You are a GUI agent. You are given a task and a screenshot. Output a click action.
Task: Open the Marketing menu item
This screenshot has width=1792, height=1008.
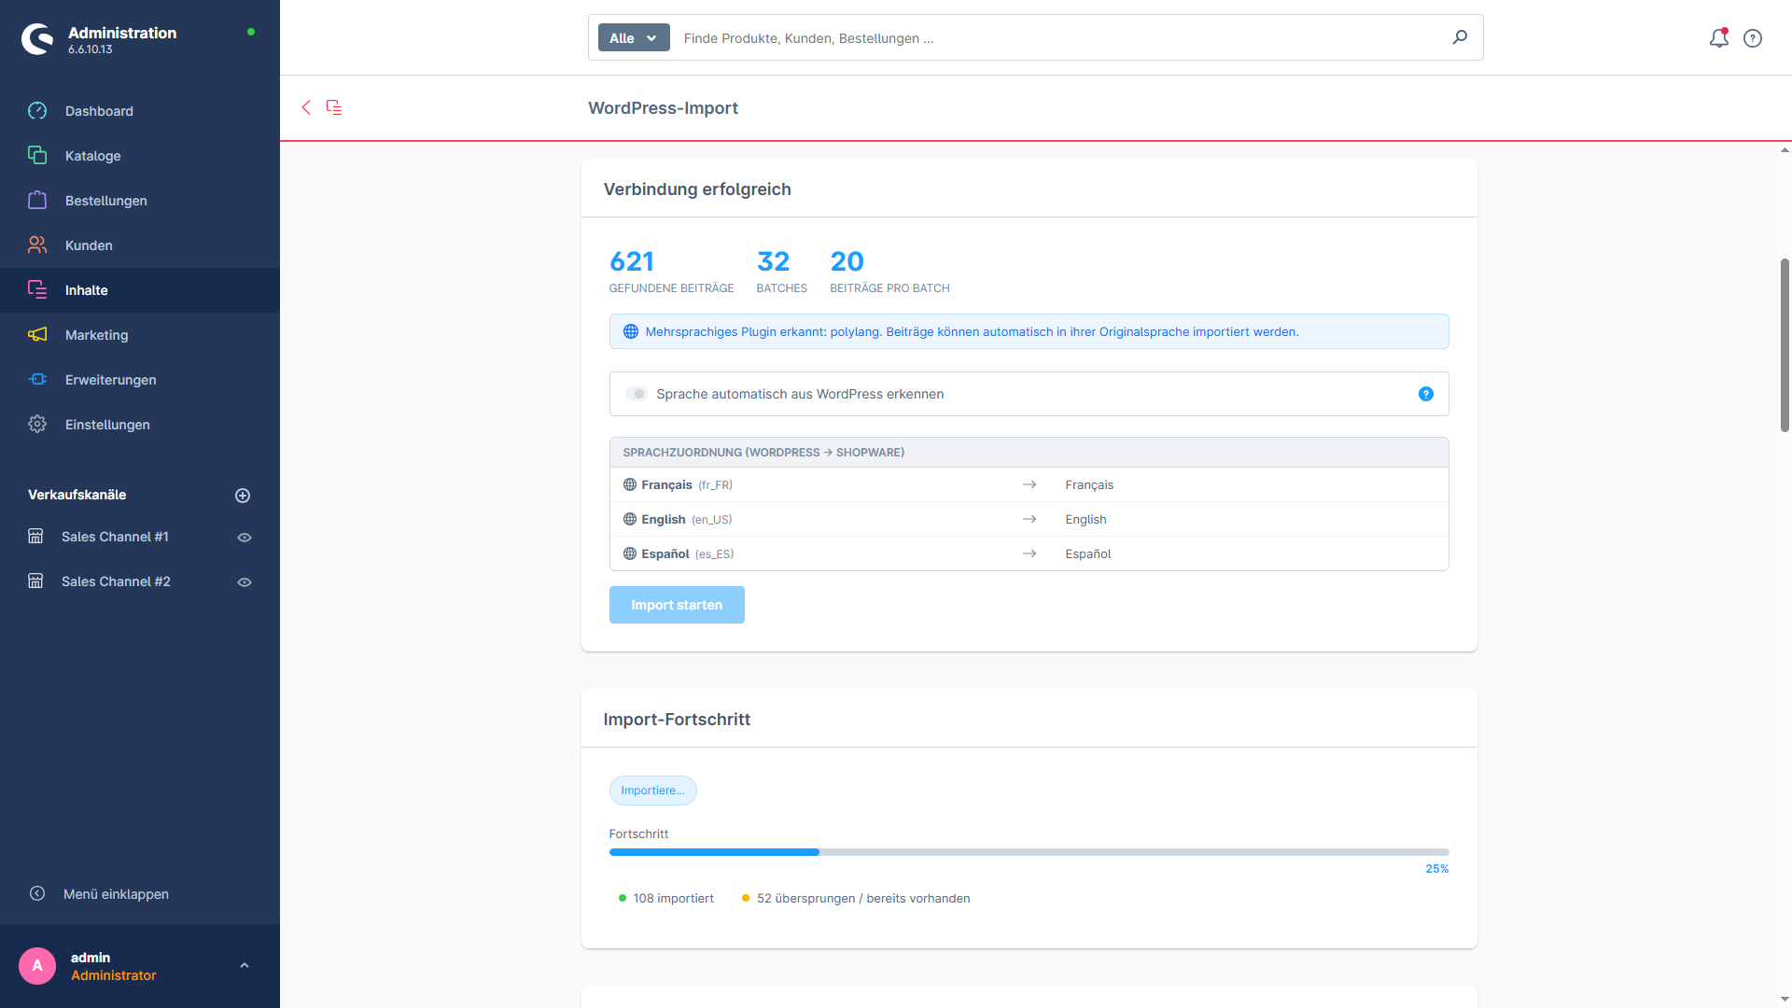tap(140, 335)
